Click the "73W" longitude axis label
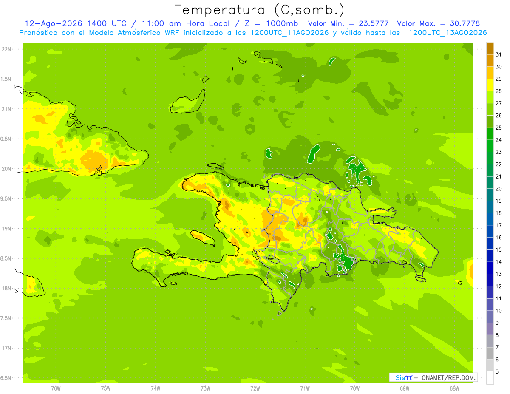The image size is (510, 394). (205, 388)
